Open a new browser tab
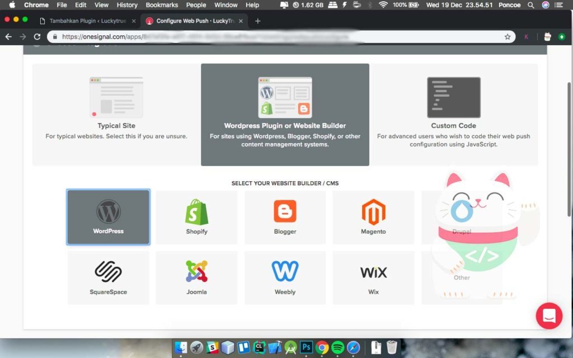The image size is (573, 358). (257, 21)
